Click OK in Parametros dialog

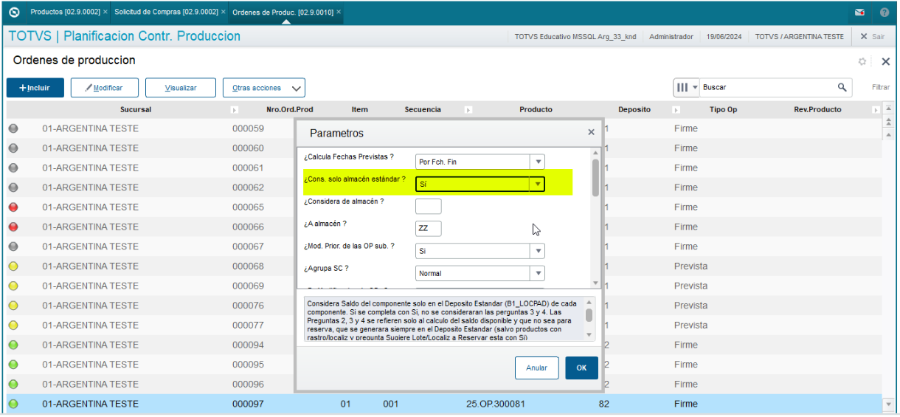(581, 368)
